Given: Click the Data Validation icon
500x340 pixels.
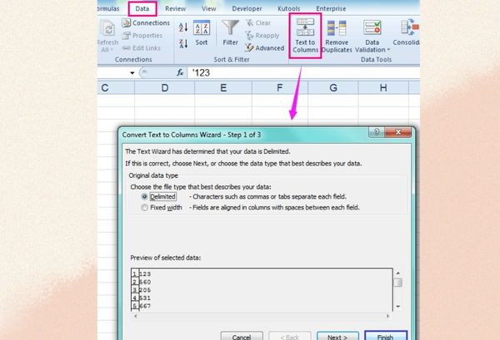Looking at the screenshot, I should click(372, 28).
